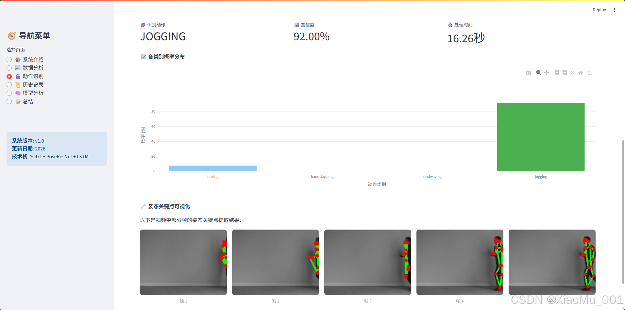Click the 选择页面 label
This screenshot has width=625, height=310.
click(x=16, y=50)
